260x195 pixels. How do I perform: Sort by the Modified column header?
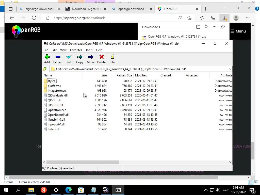click(146, 75)
